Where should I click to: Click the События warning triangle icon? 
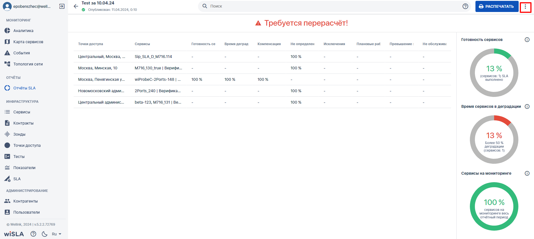click(x=7, y=53)
